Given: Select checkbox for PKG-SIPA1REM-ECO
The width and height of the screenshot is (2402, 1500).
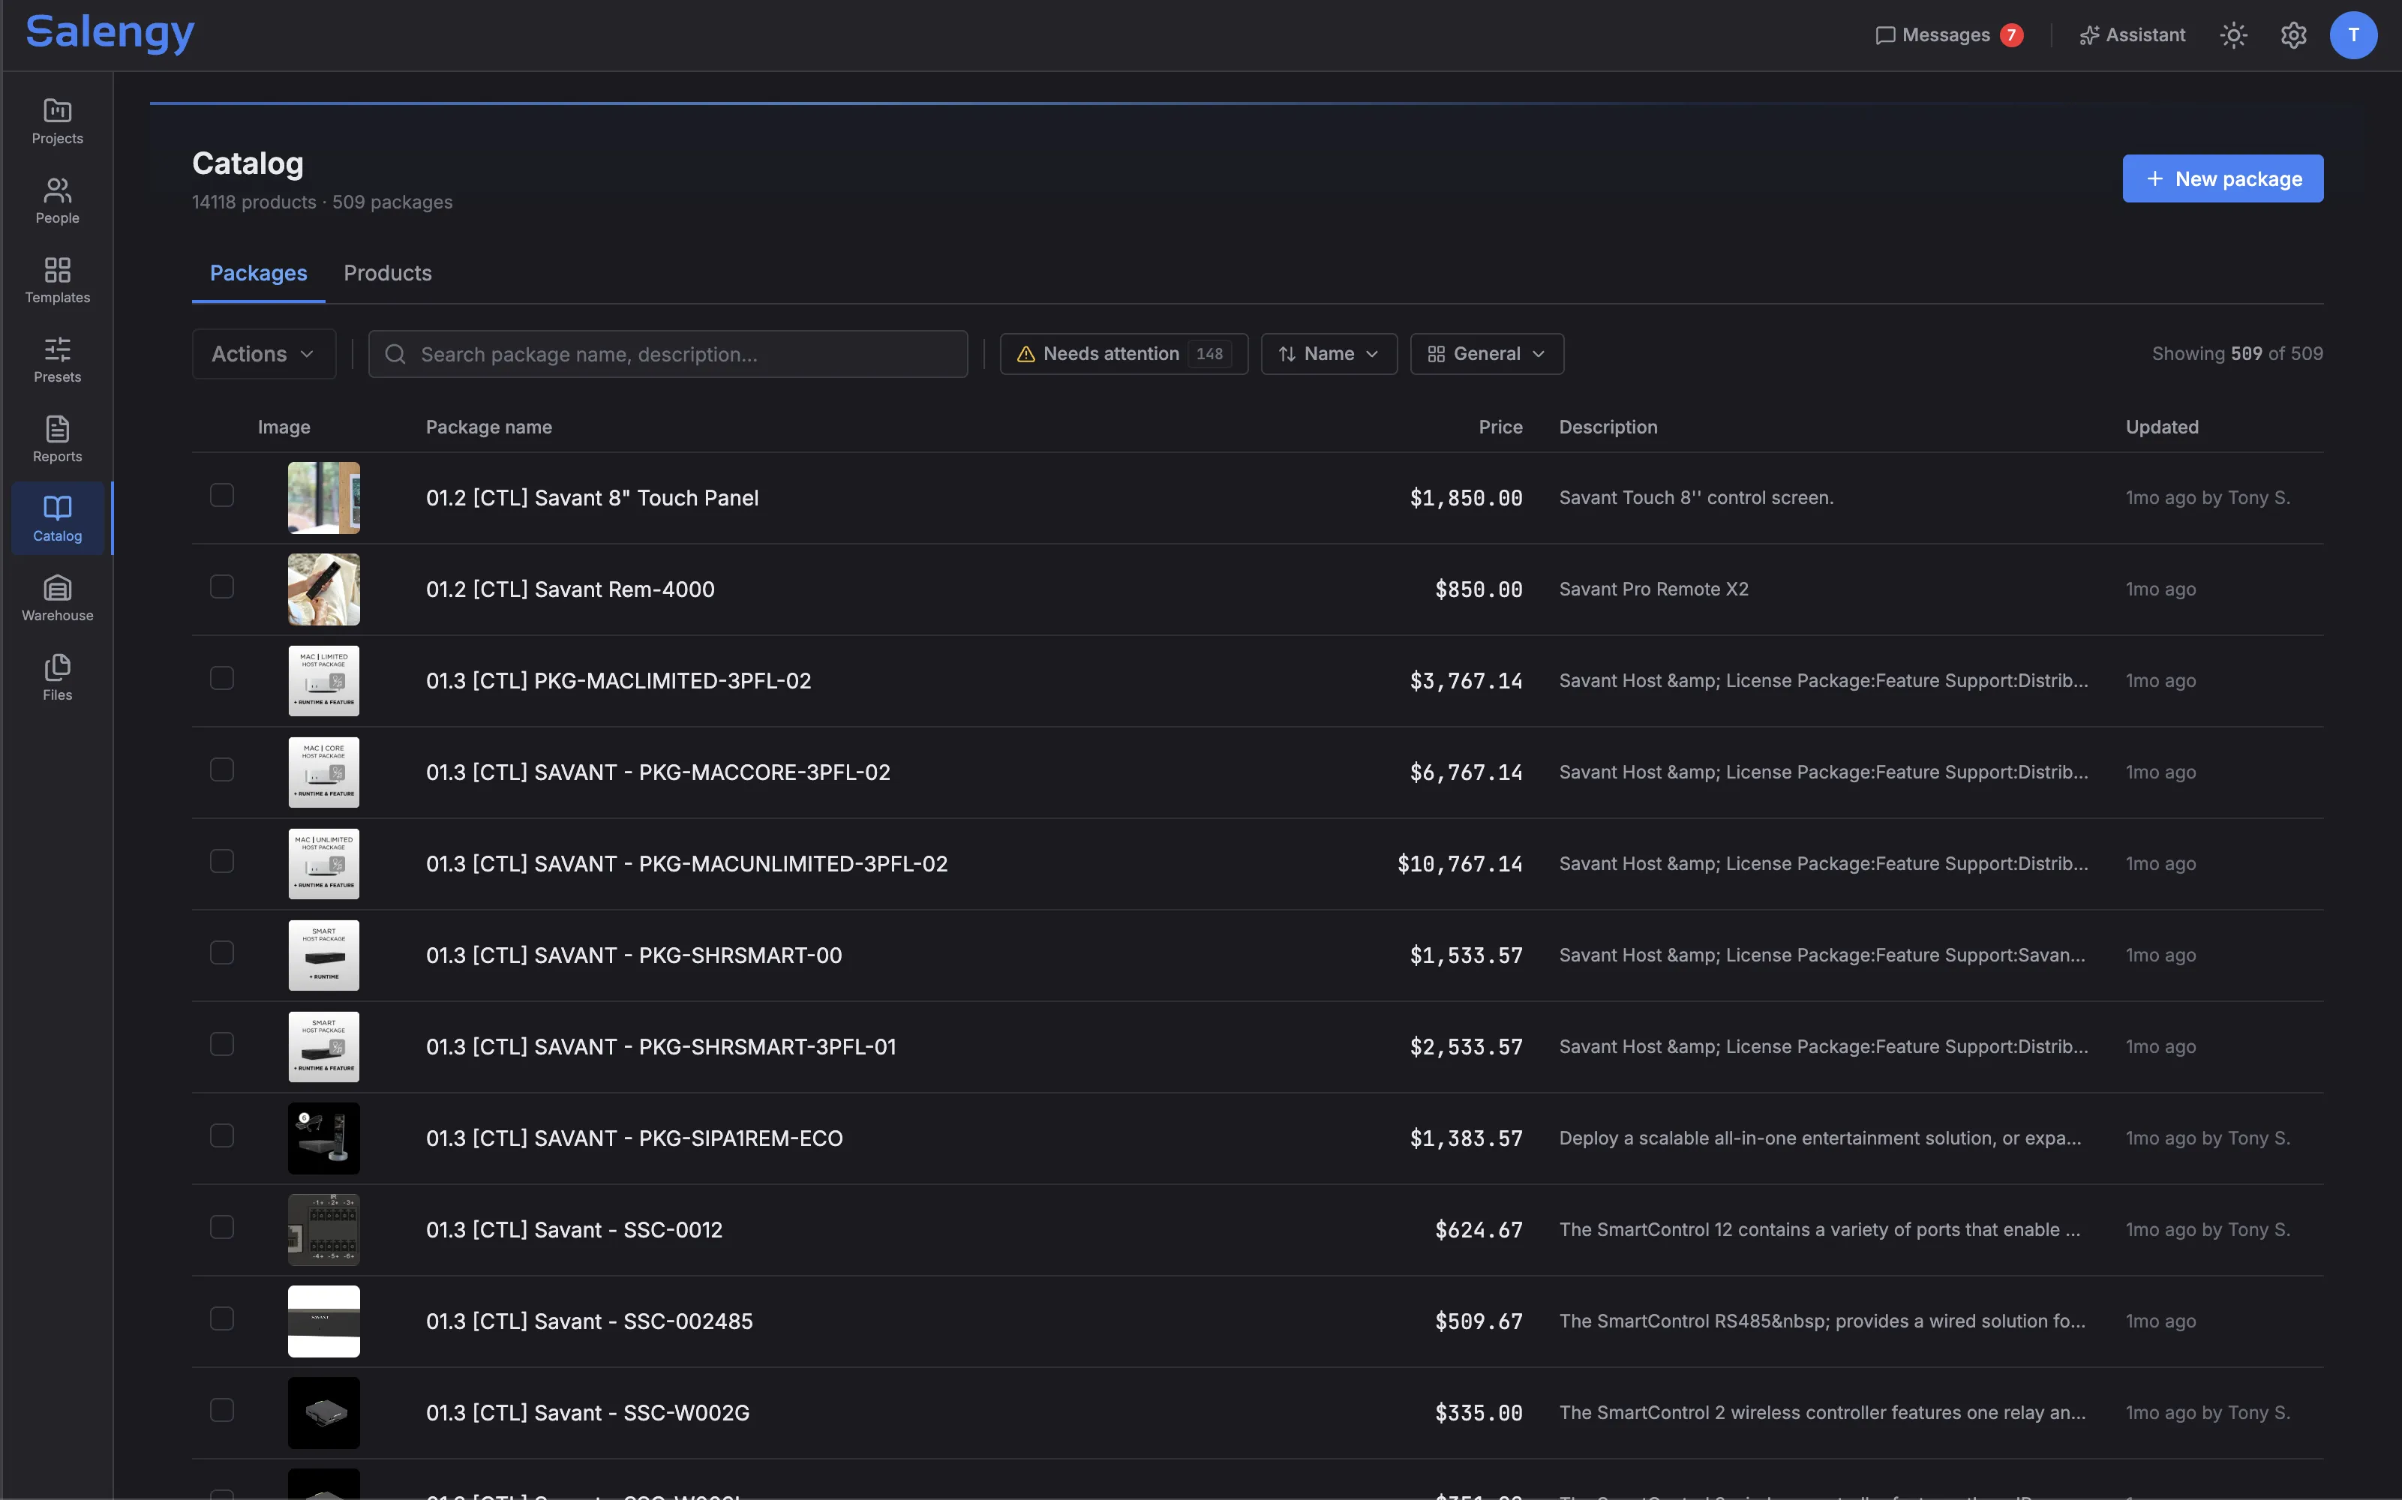Looking at the screenshot, I should (x=222, y=1135).
